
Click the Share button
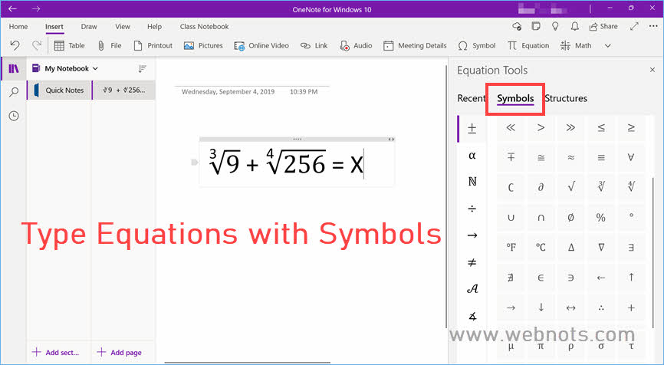[x=603, y=26]
